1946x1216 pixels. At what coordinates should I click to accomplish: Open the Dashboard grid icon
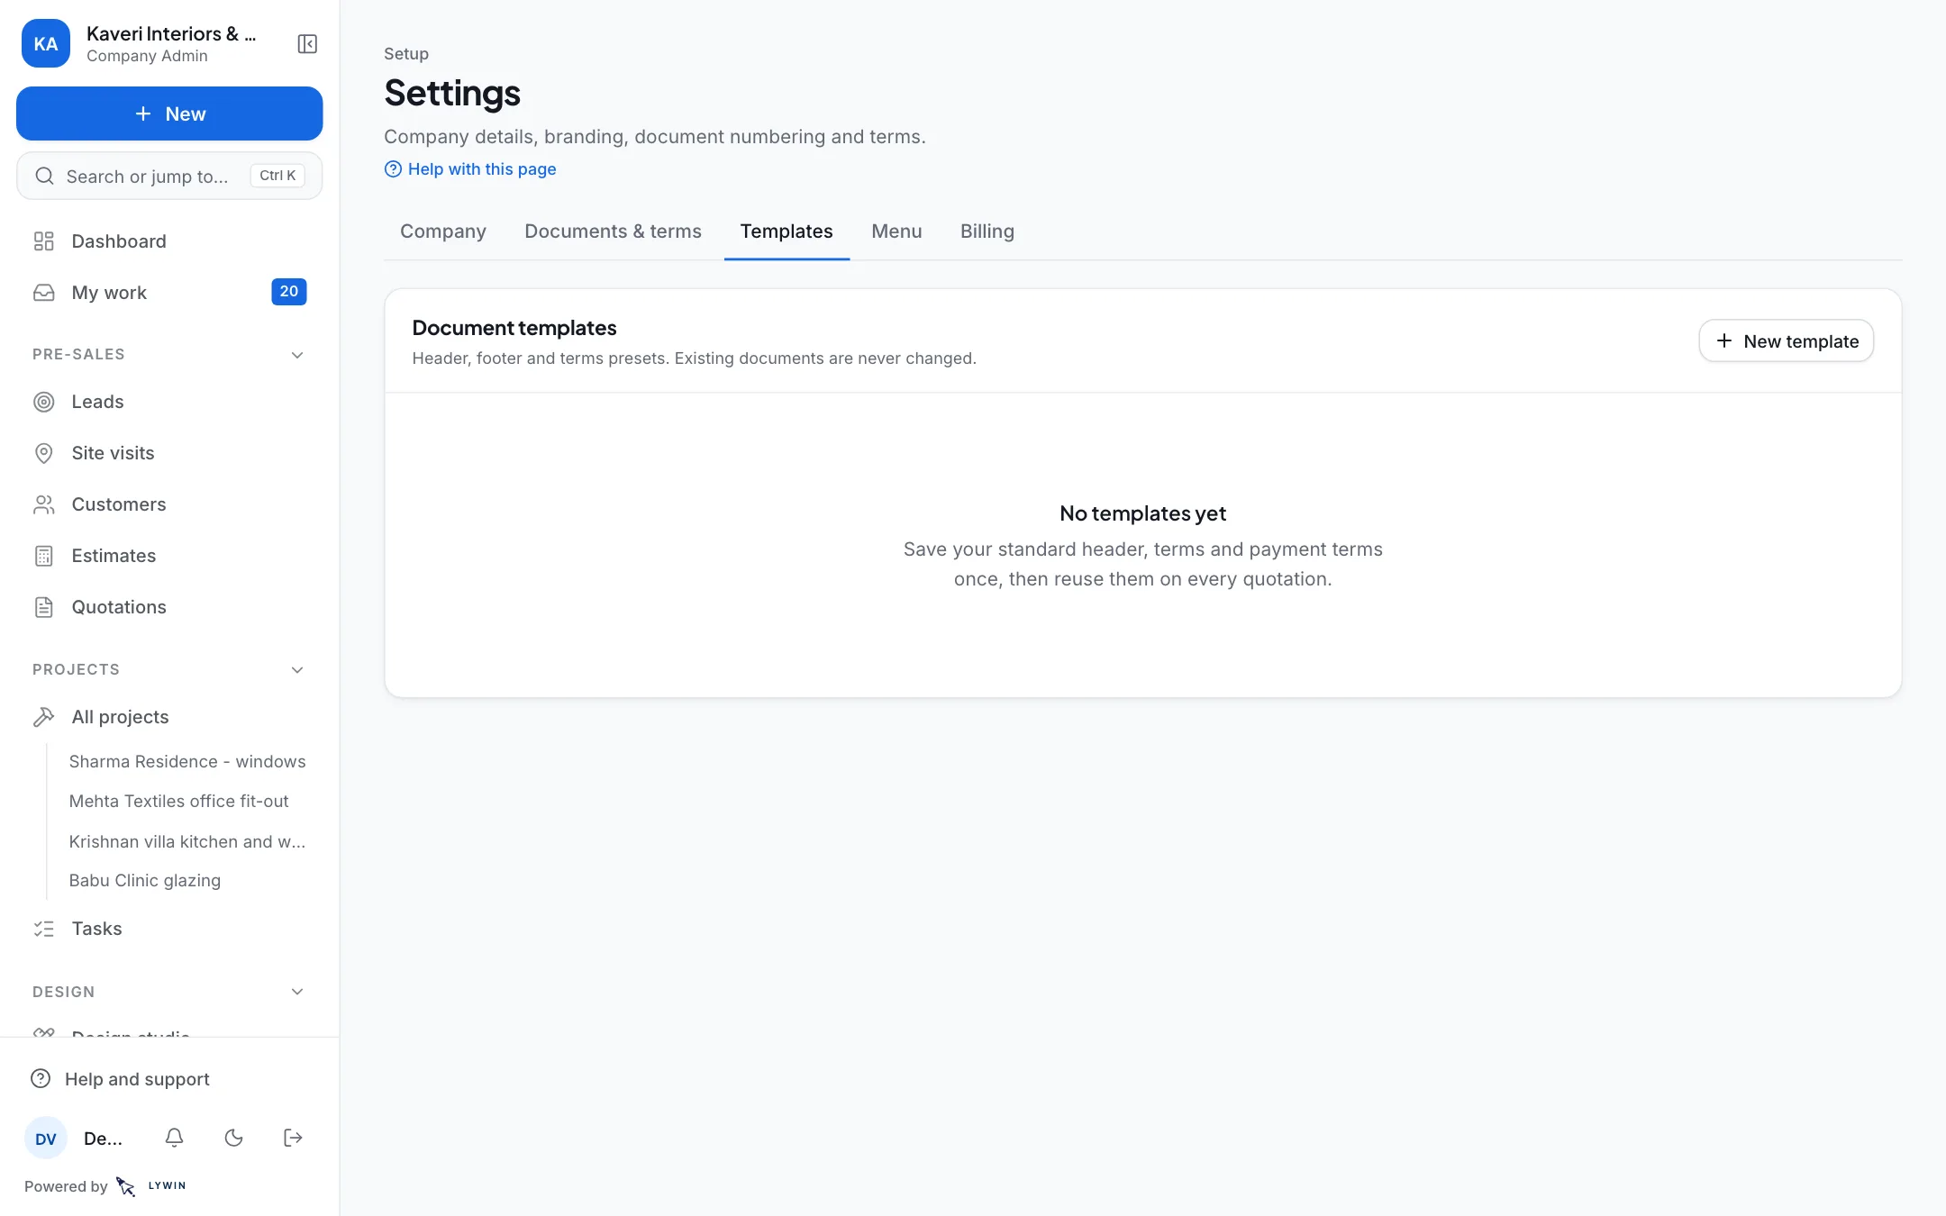(44, 241)
